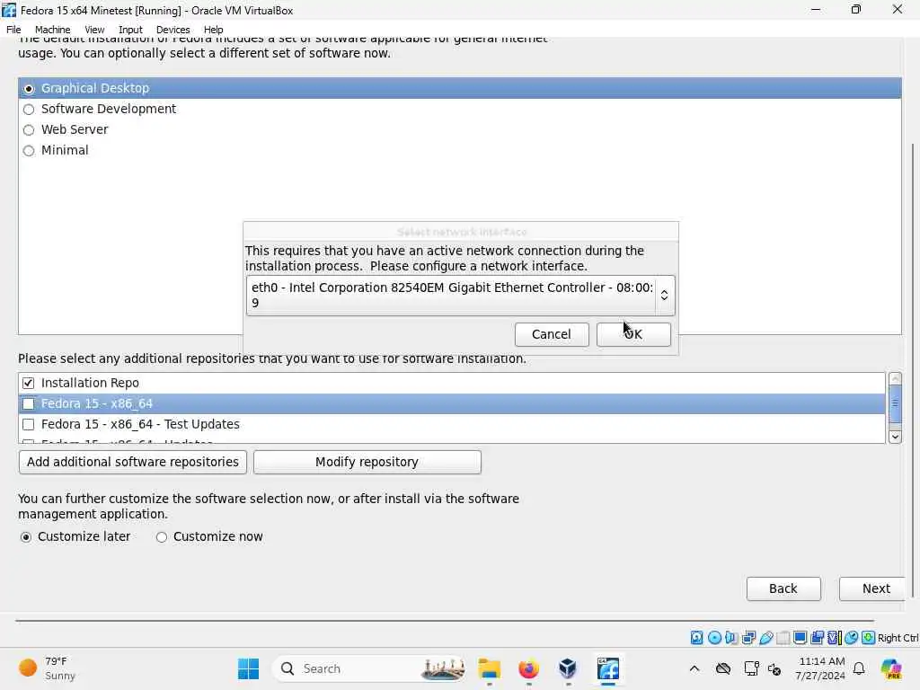Select the Customize later radio button
The width and height of the screenshot is (920, 690).
(26, 537)
